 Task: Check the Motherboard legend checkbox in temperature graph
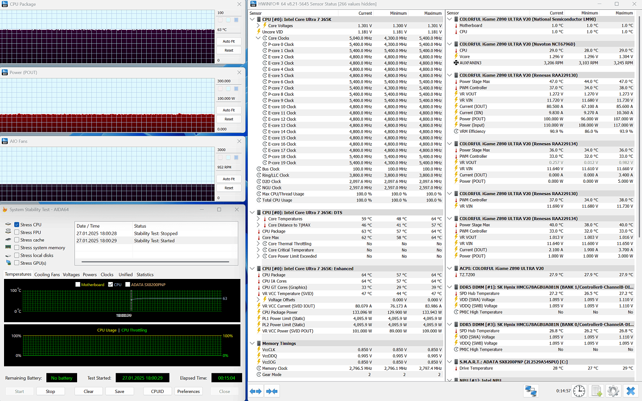(x=78, y=284)
